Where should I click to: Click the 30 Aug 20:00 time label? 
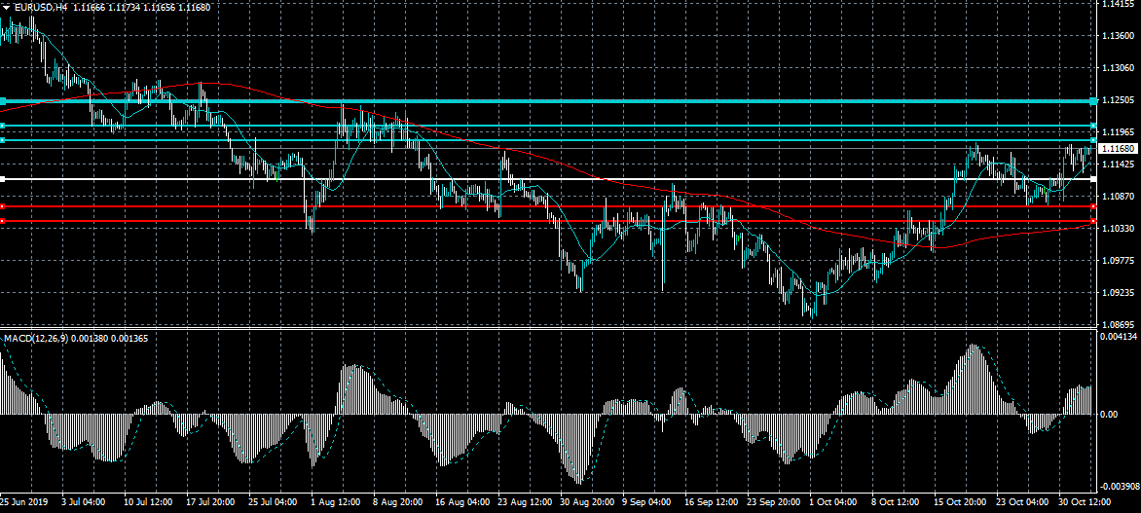click(585, 502)
